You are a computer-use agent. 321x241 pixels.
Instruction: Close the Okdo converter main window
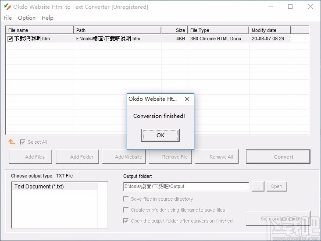click(310, 7)
